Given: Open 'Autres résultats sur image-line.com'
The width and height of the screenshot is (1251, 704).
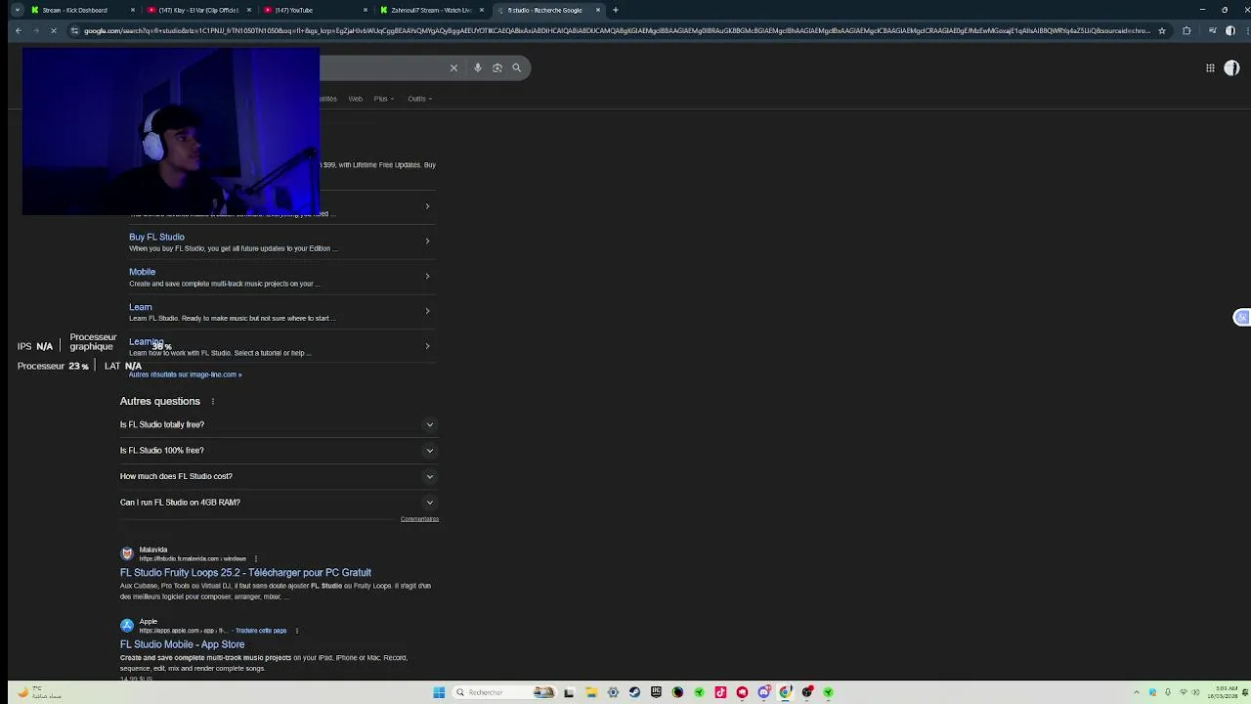Looking at the screenshot, I should [185, 374].
